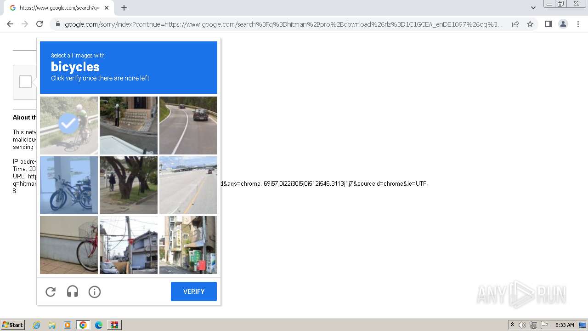This screenshot has width=588, height=331.
Task: Launch Internet Explorer from taskbar
Action: (x=37, y=325)
